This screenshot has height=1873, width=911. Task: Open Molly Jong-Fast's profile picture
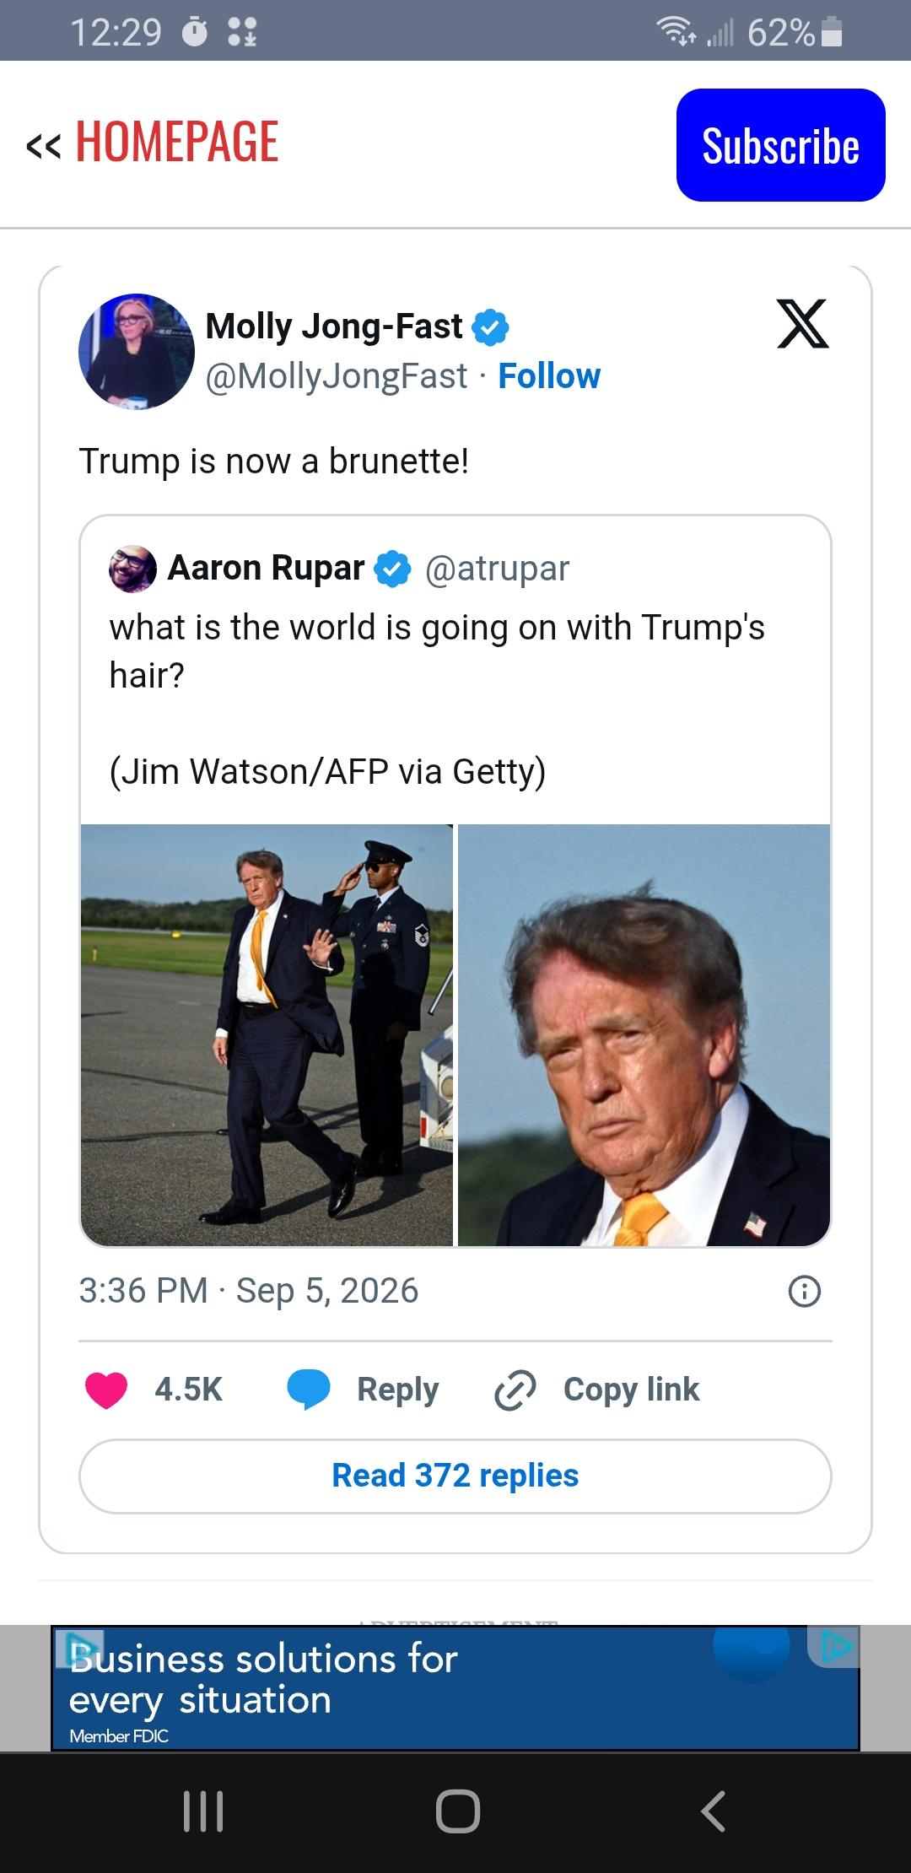pos(137,352)
